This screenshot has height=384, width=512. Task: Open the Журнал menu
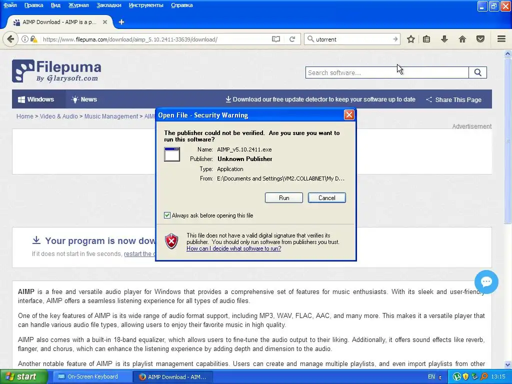(x=78, y=5)
